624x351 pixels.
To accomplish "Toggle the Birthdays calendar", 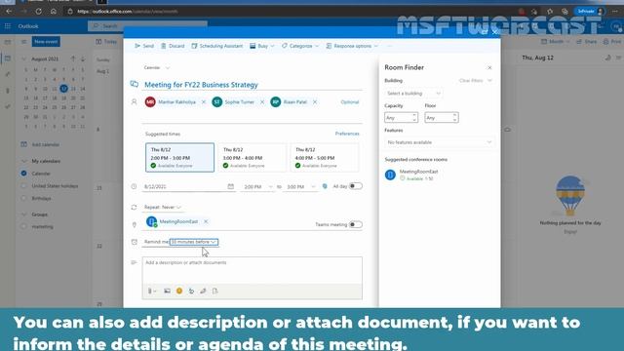I will (23, 198).
